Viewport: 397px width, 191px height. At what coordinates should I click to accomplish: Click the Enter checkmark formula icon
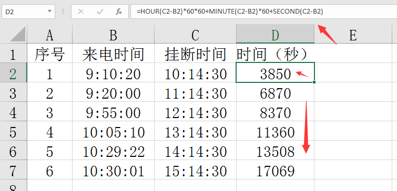(x=100, y=12)
